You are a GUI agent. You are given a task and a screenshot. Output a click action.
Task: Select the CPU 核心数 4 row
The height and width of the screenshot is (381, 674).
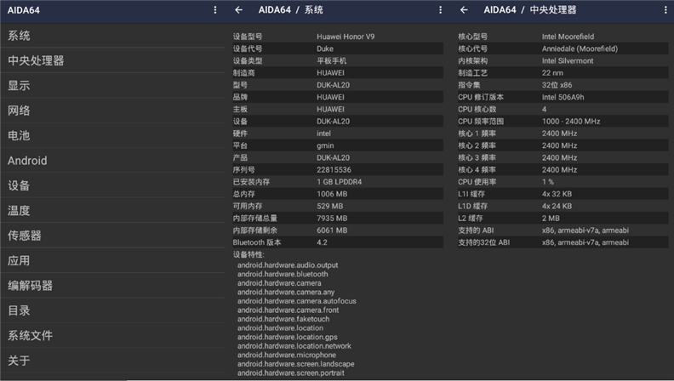point(563,109)
